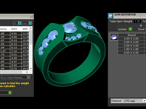Click the Total Gem Weight label
The image size is (146, 109).
click(121, 21)
